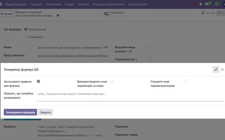Screen dimensions: 225x140
Task: Go to previous record with left chevron
Action: (x=219, y=13)
